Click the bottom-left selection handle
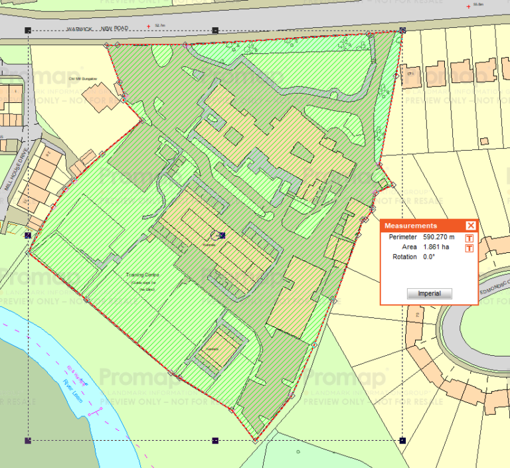Viewport: 510px width, 468px height. [28, 440]
